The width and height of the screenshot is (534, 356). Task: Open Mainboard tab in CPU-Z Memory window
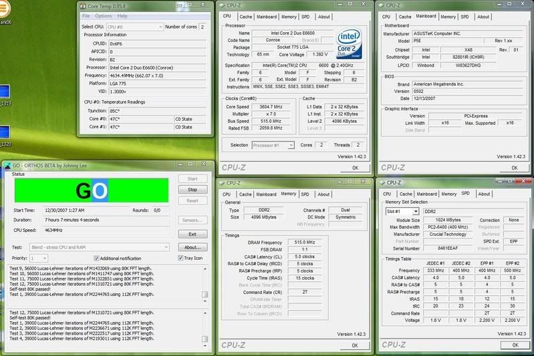pos(266,194)
